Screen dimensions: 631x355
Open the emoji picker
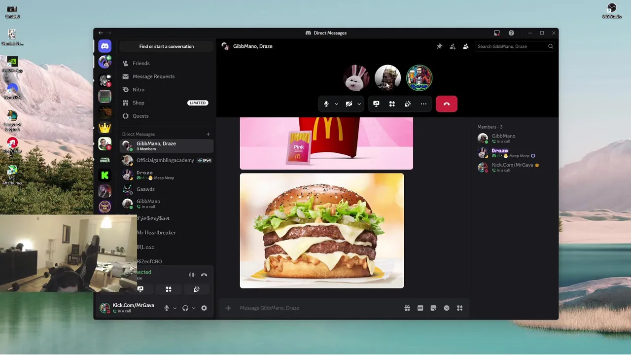click(x=447, y=308)
